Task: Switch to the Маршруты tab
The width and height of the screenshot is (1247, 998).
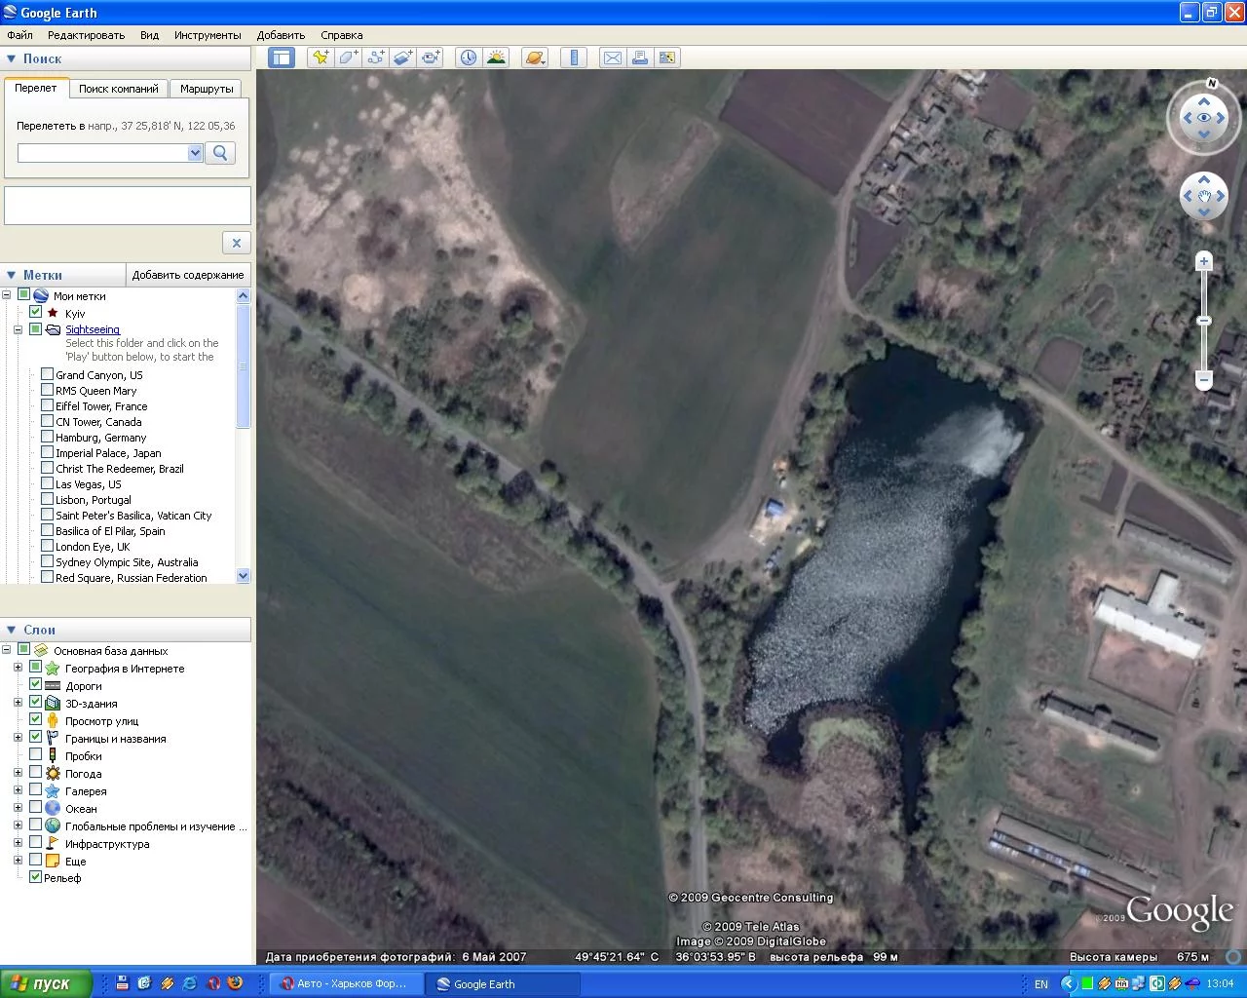Action: pos(207,89)
